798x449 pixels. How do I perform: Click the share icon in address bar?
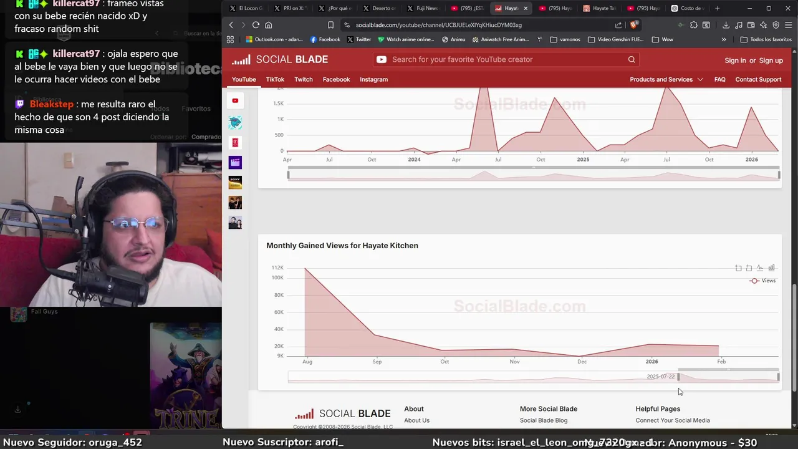pyautogui.click(x=618, y=25)
